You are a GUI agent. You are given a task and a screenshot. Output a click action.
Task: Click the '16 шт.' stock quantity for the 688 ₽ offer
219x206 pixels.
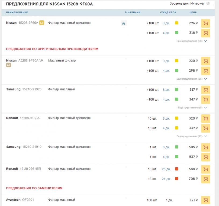point(152,169)
